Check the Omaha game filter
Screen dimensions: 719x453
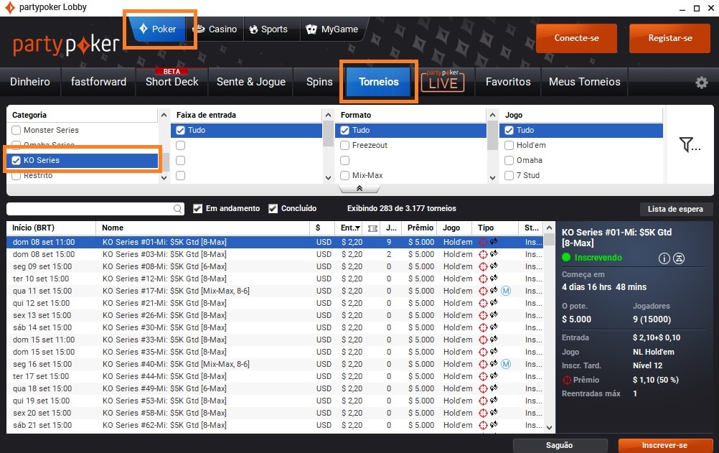coord(509,161)
